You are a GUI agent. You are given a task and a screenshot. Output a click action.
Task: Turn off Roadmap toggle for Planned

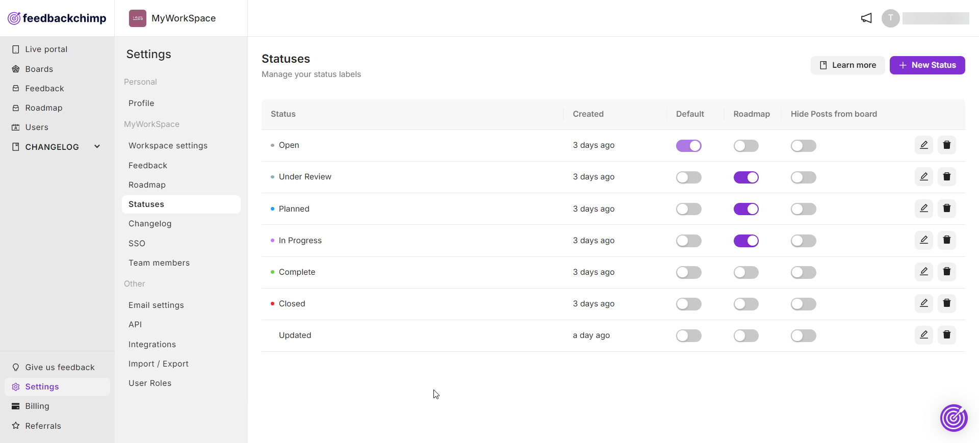coord(746,209)
